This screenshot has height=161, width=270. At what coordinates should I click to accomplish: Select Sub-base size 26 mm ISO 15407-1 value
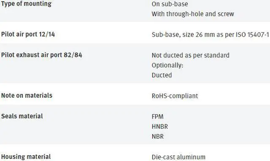pyautogui.click(x=210, y=35)
